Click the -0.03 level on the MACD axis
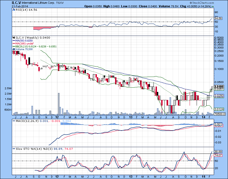This screenshot has height=179, width=228. [218, 143]
